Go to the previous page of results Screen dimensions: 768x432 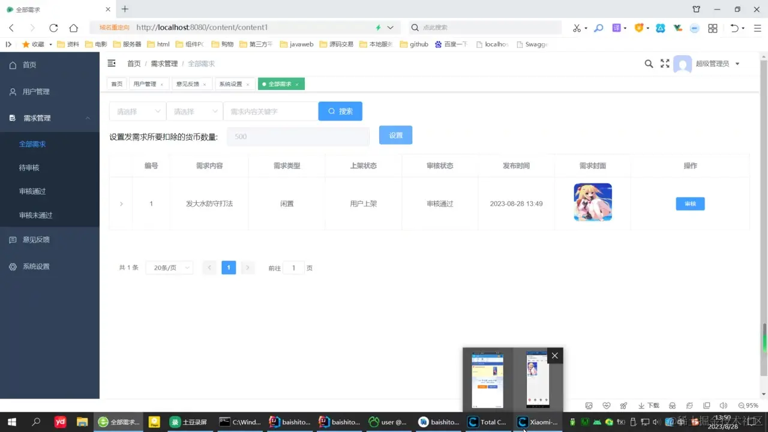pos(209,268)
